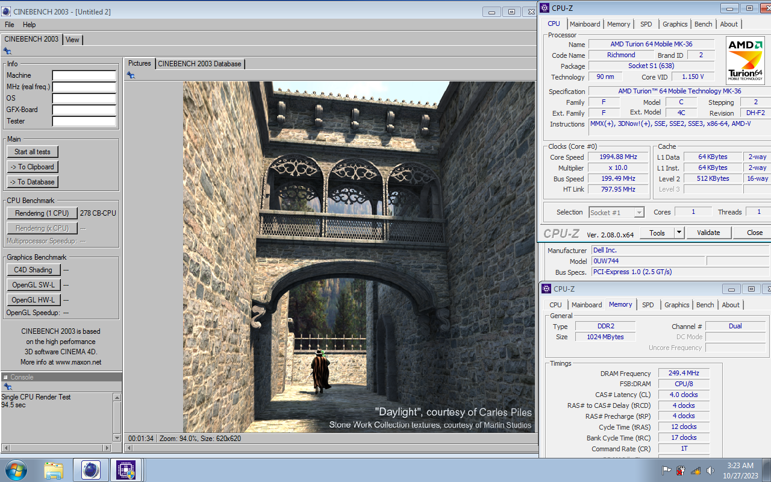Click the battery power plug tray icon

681,471
